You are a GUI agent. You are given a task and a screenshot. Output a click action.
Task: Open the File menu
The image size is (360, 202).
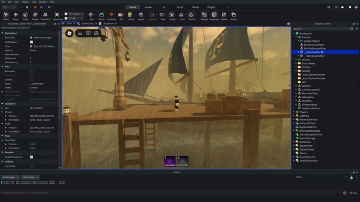[x=3, y=2]
